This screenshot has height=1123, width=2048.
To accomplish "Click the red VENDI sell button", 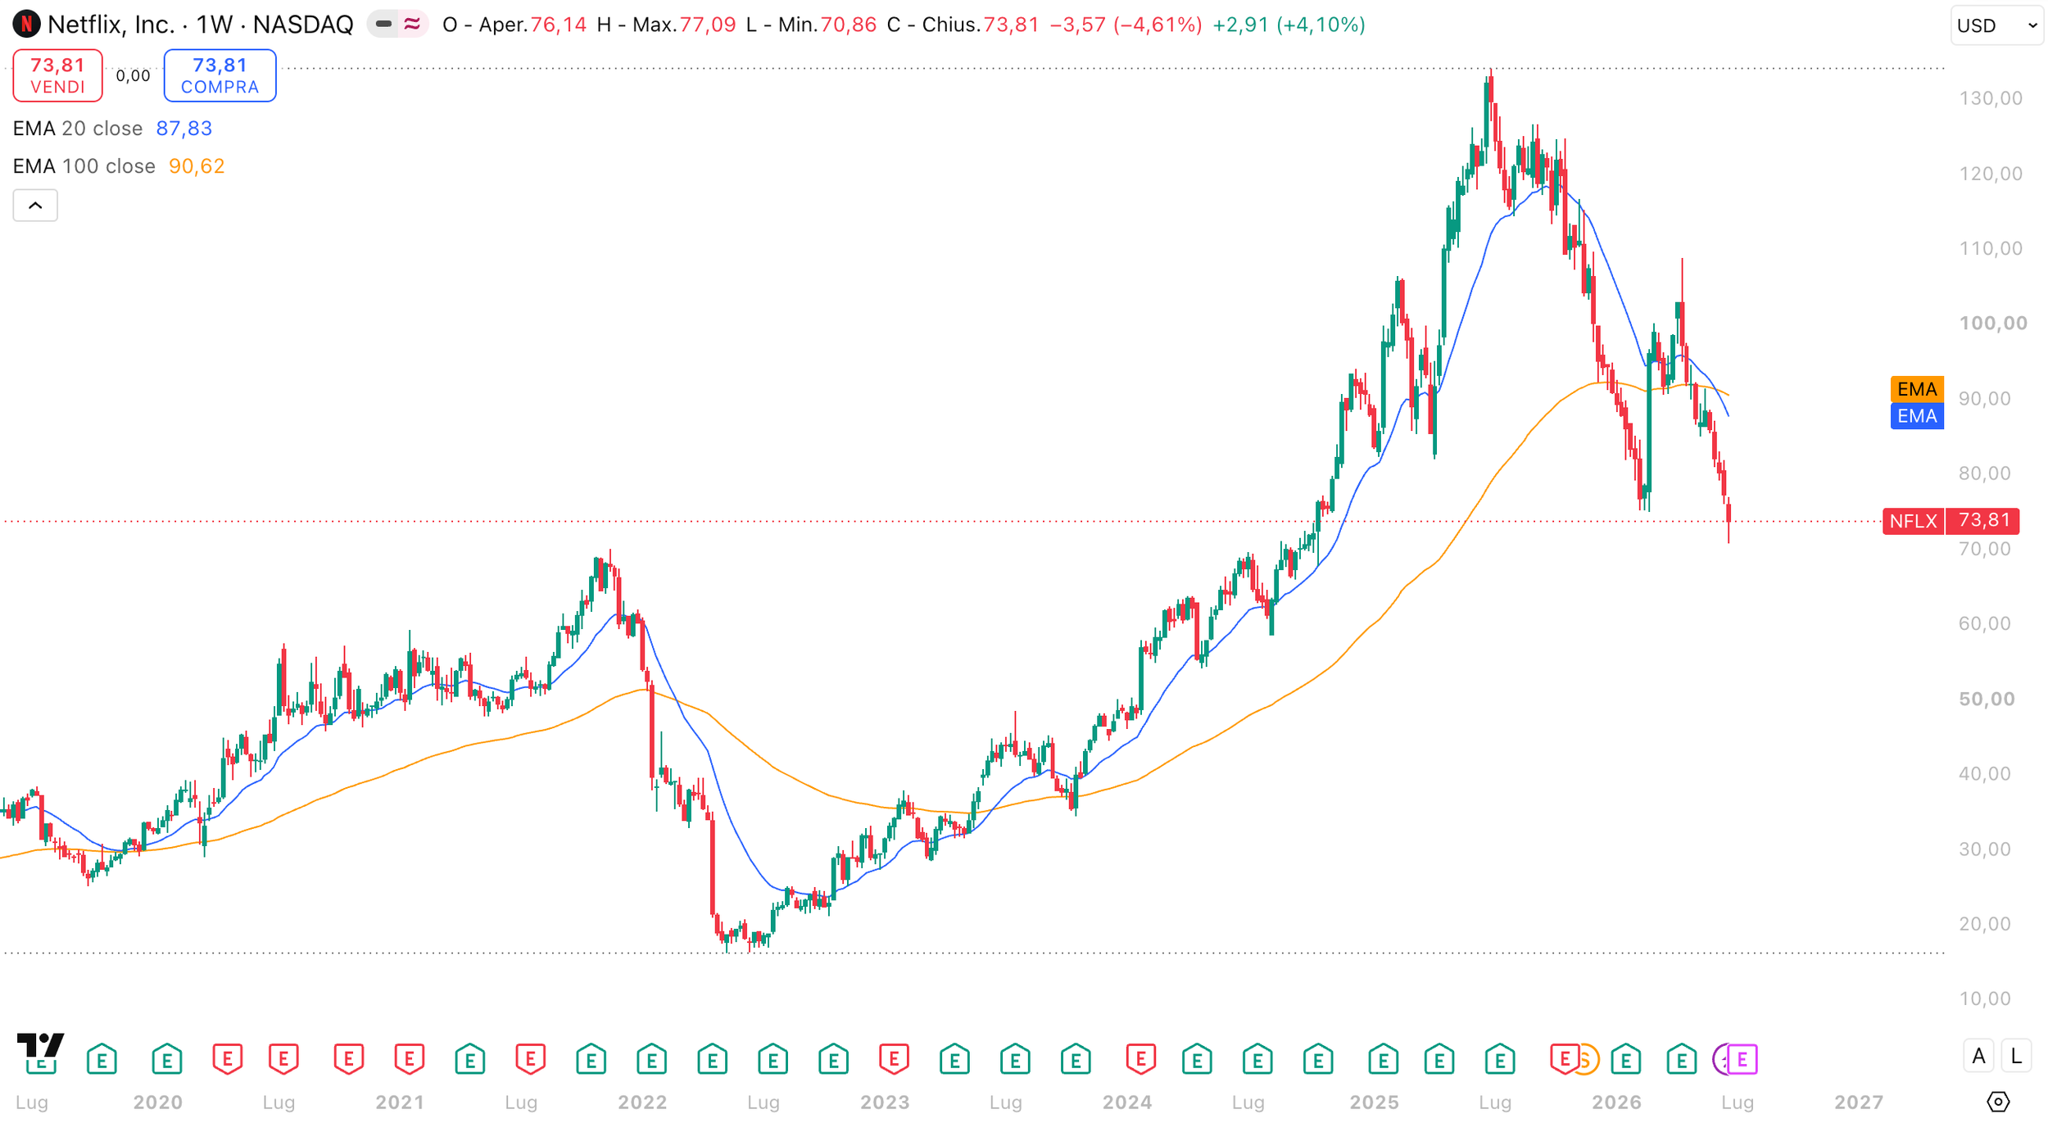I will 57,75.
